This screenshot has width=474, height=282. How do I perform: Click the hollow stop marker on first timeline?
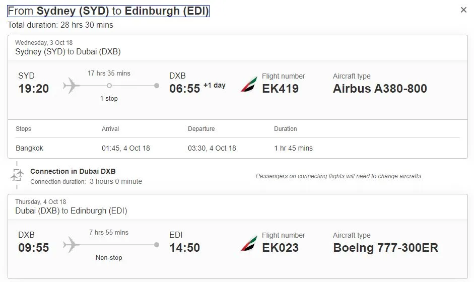point(109,86)
